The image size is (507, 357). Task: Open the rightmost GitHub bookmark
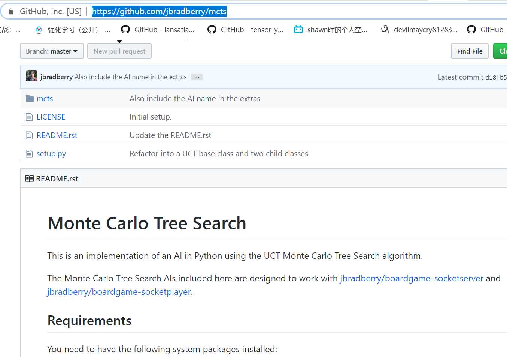point(487,30)
